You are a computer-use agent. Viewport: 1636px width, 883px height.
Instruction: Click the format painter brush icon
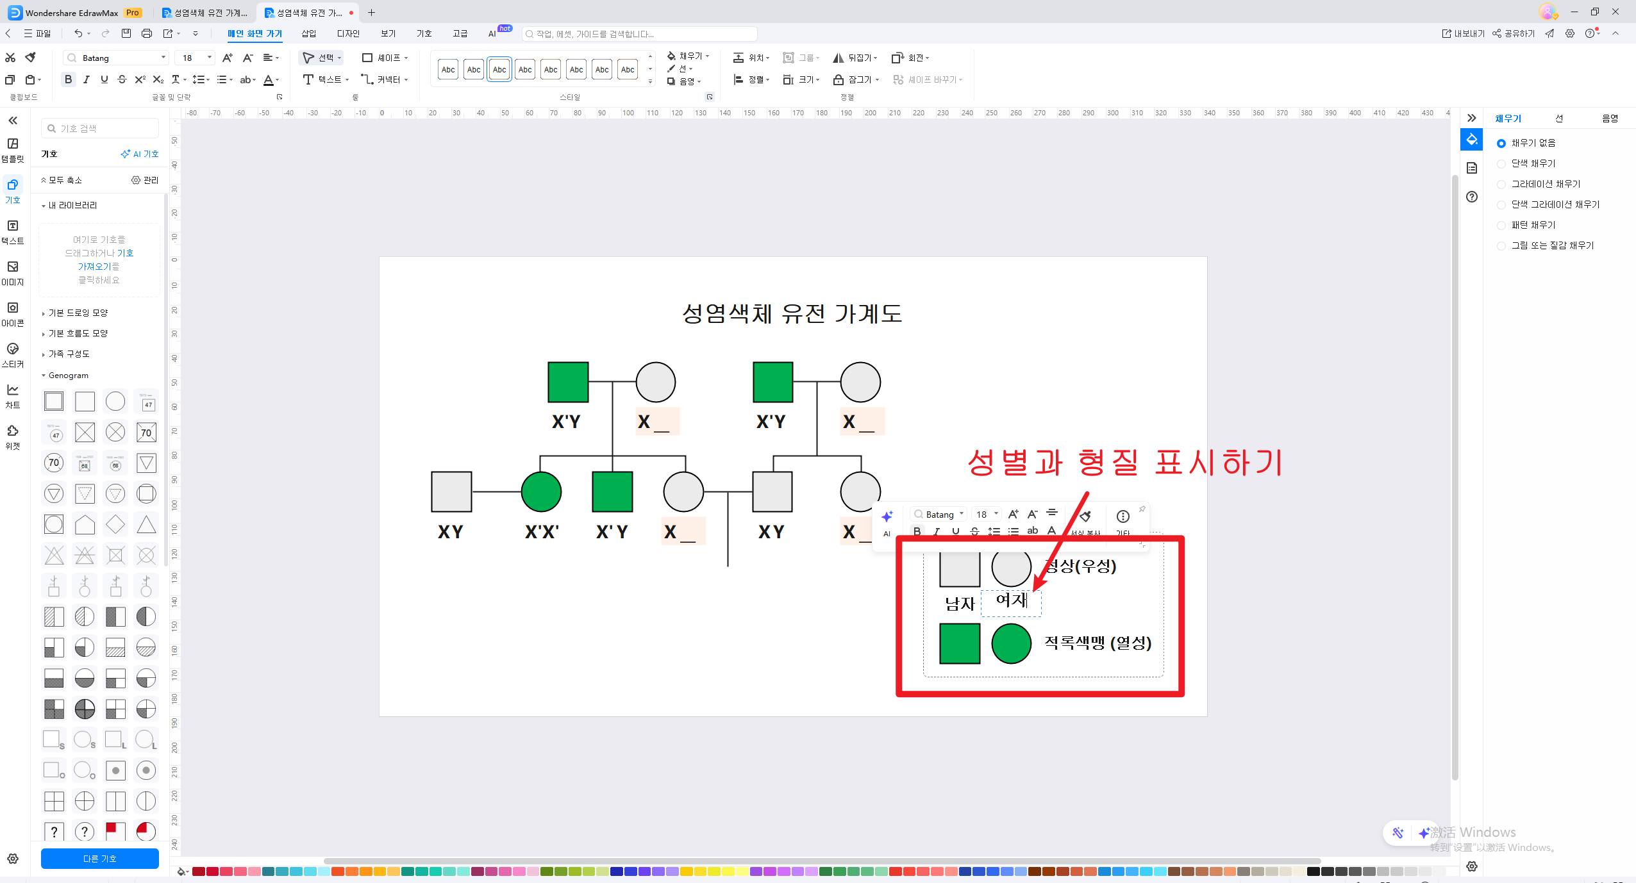coord(30,58)
